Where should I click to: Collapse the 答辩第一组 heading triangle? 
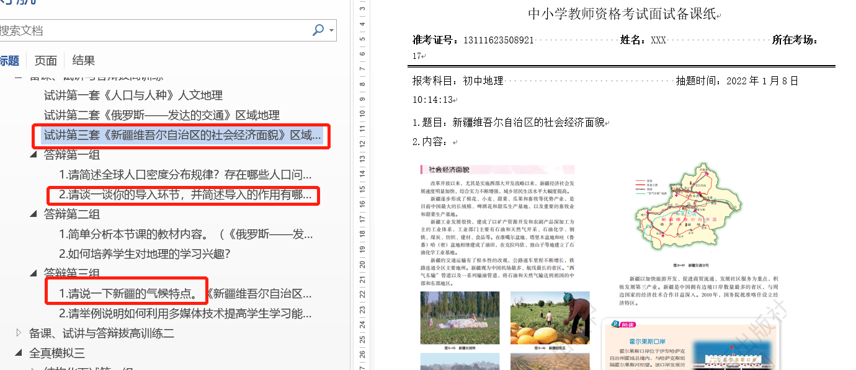[x=33, y=155]
